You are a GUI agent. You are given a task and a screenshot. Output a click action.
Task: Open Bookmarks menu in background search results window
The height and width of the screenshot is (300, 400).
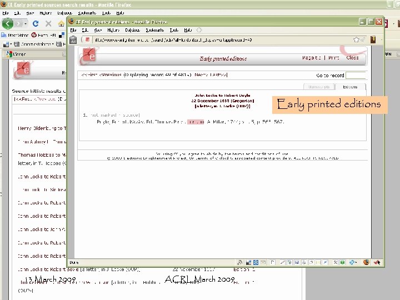click(87, 13)
